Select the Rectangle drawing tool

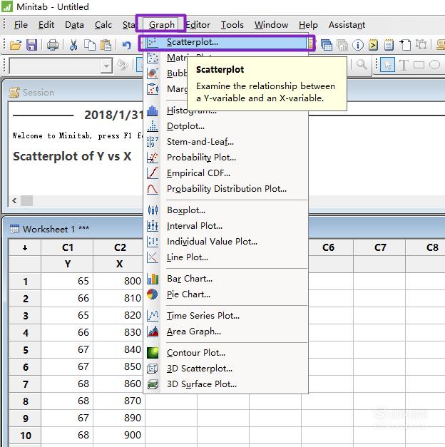click(x=419, y=65)
